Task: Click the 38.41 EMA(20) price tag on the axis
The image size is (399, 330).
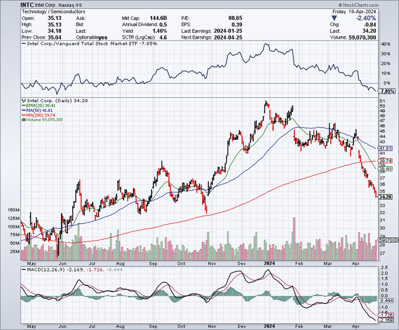Action: click(385, 169)
